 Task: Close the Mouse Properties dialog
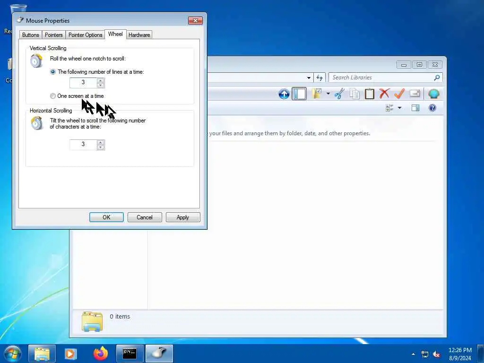point(195,21)
